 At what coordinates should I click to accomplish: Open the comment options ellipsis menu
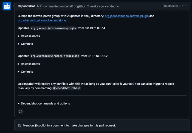pos(184,6)
